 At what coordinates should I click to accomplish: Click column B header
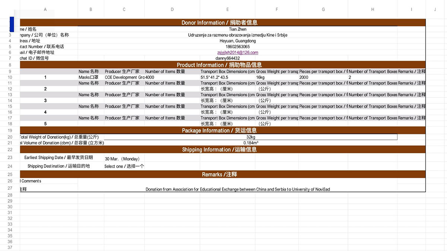(91, 9)
